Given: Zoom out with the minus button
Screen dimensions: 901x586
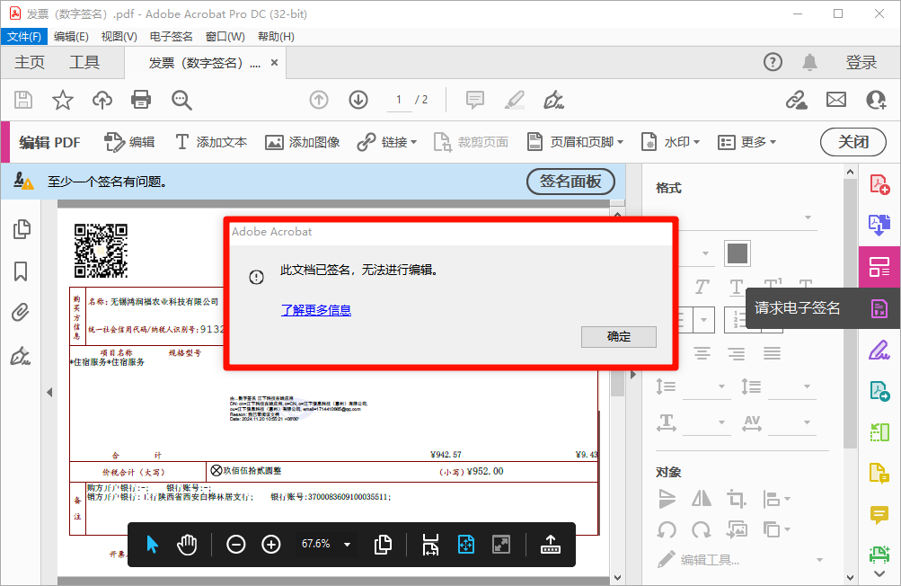Looking at the screenshot, I should [x=235, y=544].
